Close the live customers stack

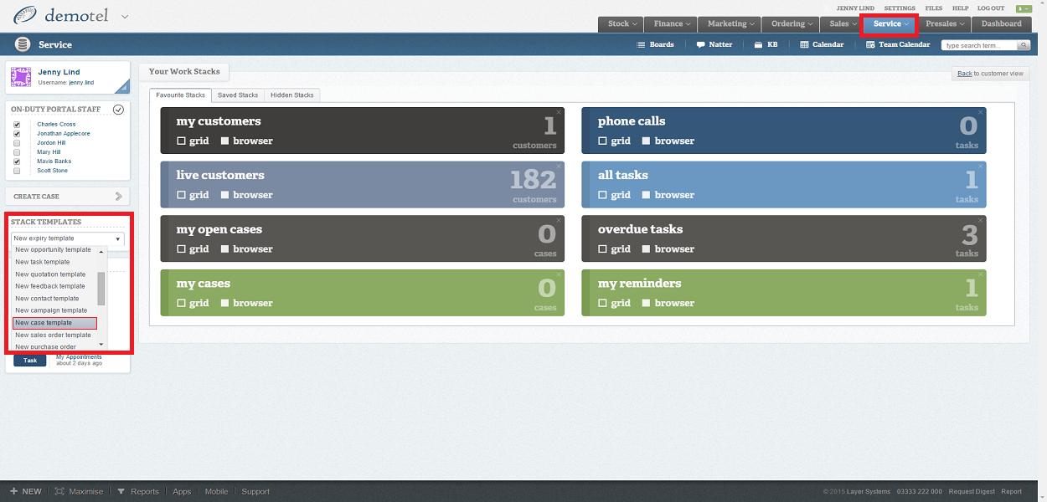(559, 166)
